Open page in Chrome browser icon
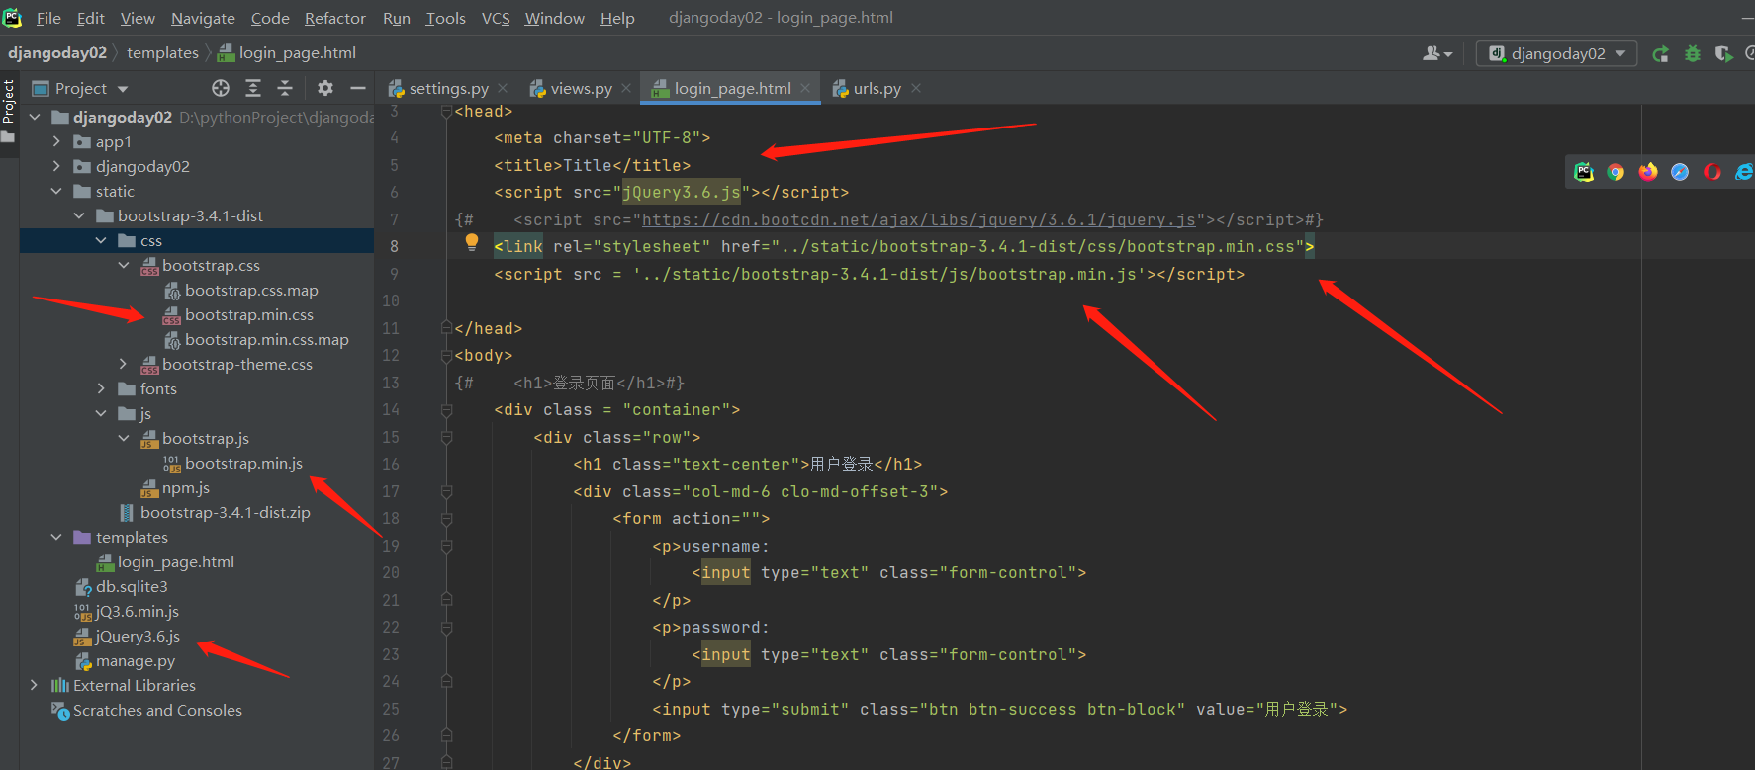The height and width of the screenshot is (770, 1755). coord(1616,172)
